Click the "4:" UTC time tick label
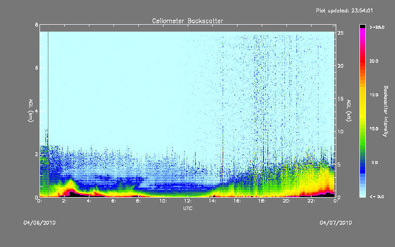Image resolution: width=395 pixels, height=247 pixels. 89,201
